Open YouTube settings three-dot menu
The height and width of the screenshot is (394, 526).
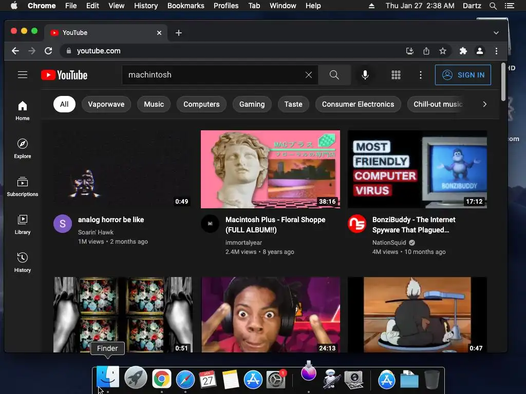click(421, 75)
